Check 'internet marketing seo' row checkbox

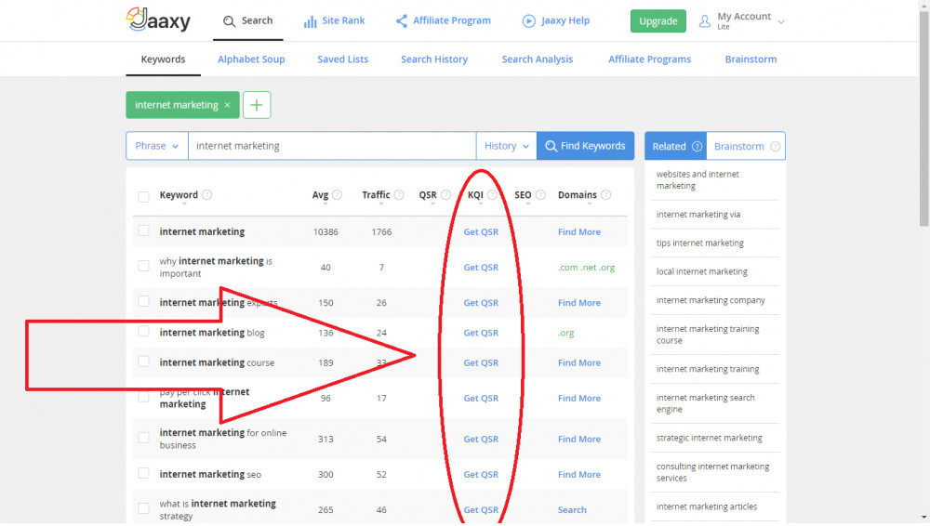coord(143,473)
